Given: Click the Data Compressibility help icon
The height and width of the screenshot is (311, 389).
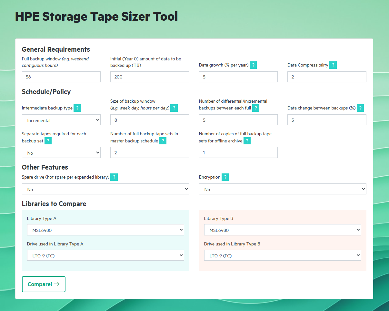Looking at the screenshot, I should coord(333,65).
